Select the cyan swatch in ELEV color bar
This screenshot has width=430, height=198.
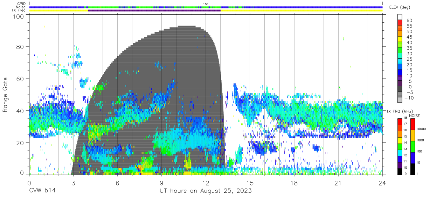(x=400, y=61)
